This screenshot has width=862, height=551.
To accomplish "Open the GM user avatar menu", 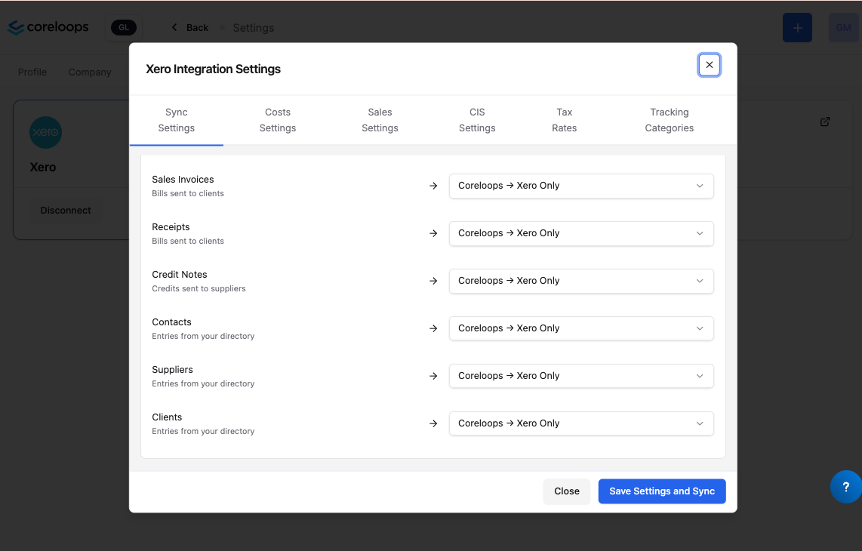I will click(843, 27).
